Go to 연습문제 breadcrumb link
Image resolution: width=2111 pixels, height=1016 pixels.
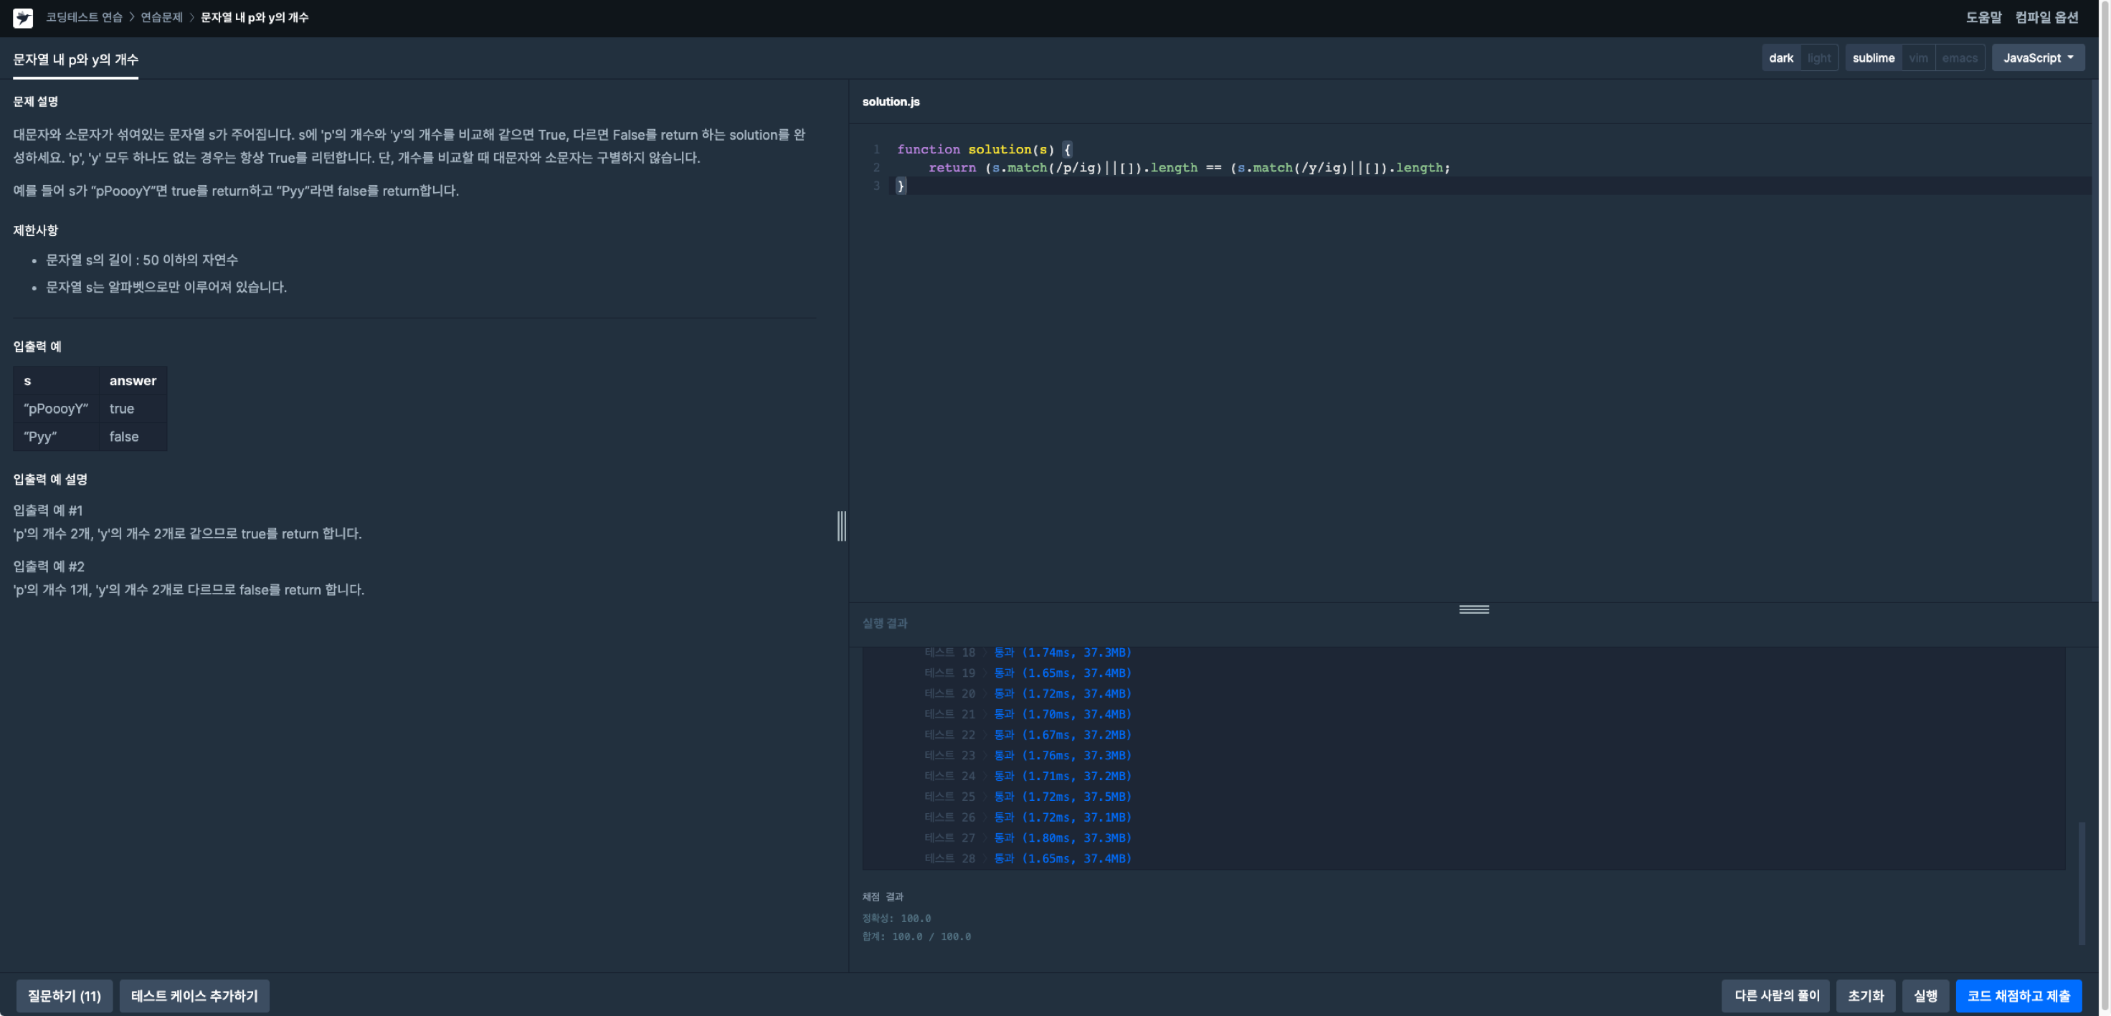161,17
